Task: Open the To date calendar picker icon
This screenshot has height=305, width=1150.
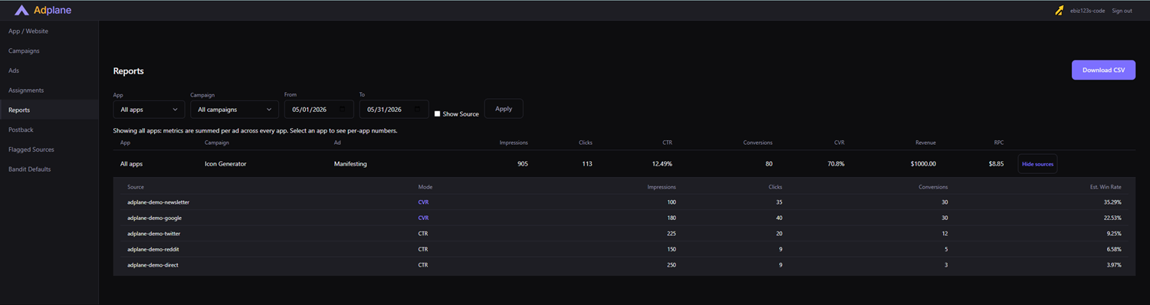Action: tap(417, 110)
